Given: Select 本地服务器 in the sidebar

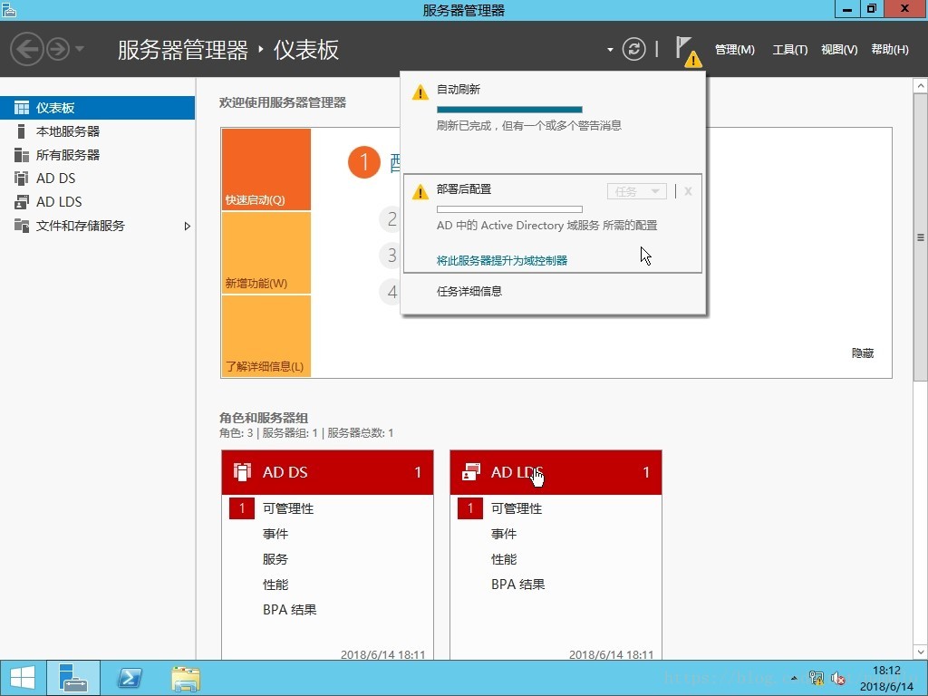Looking at the screenshot, I should coord(98,131).
